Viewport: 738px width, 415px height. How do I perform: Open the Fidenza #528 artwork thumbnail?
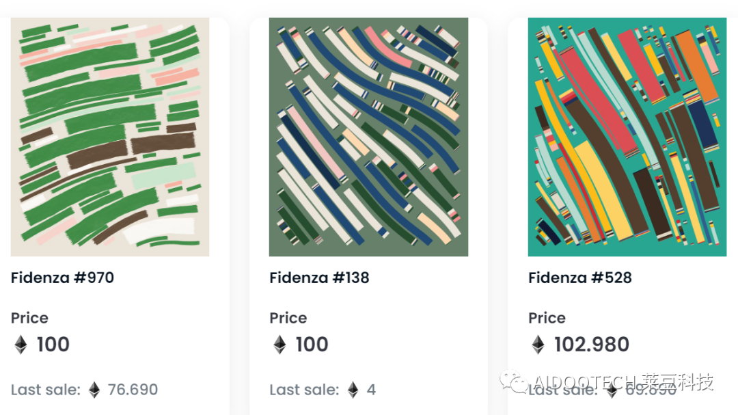pos(627,137)
